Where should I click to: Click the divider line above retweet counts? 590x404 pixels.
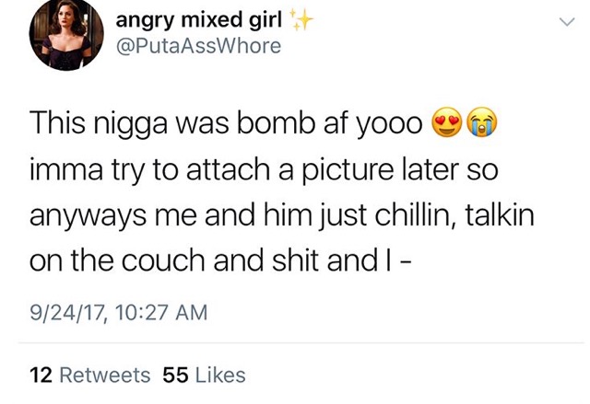[x=301, y=342]
